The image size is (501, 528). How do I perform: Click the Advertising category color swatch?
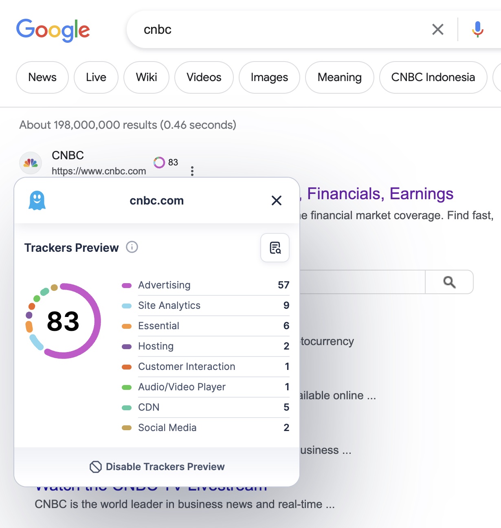pyautogui.click(x=127, y=285)
